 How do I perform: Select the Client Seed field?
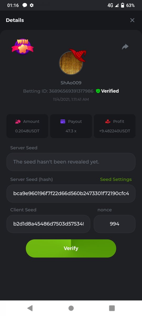(48, 224)
